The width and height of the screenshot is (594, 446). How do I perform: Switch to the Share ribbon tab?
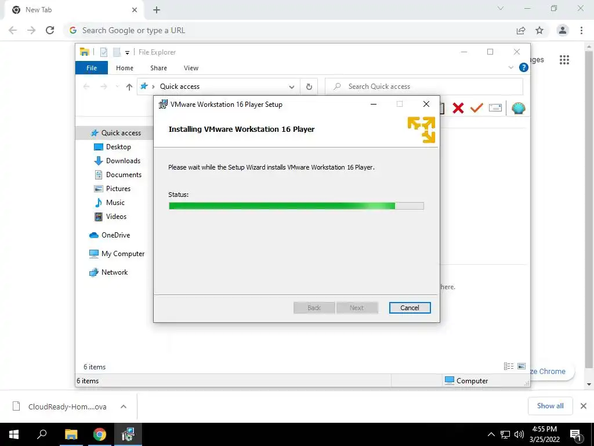click(158, 68)
